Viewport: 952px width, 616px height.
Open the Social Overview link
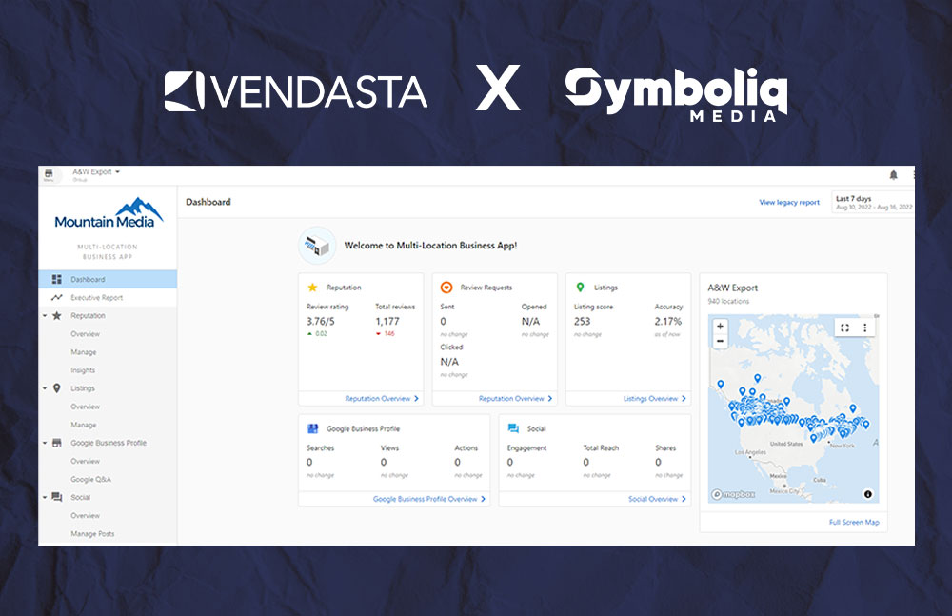[x=657, y=499]
